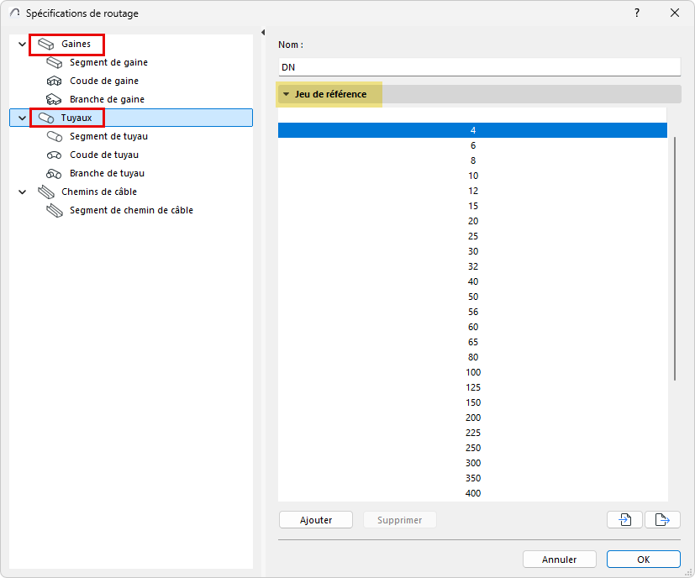This screenshot has height=578, width=695.
Task: Select Segment de chemin de câble item
Action: click(131, 211)
